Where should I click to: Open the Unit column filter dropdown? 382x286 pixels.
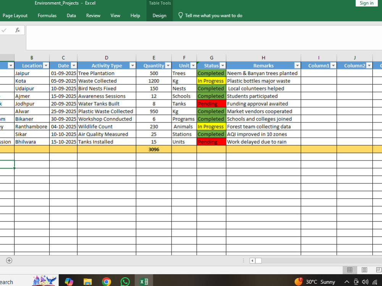193,66
